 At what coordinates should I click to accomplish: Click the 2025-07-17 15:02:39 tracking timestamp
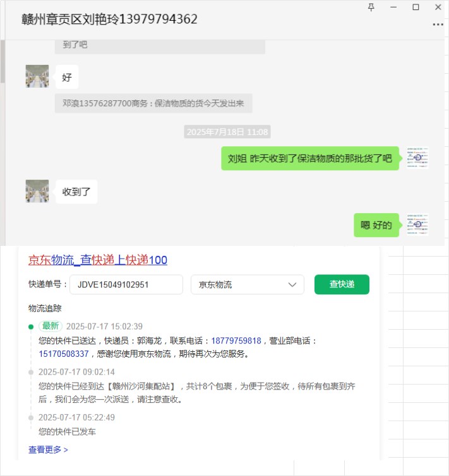104,327
